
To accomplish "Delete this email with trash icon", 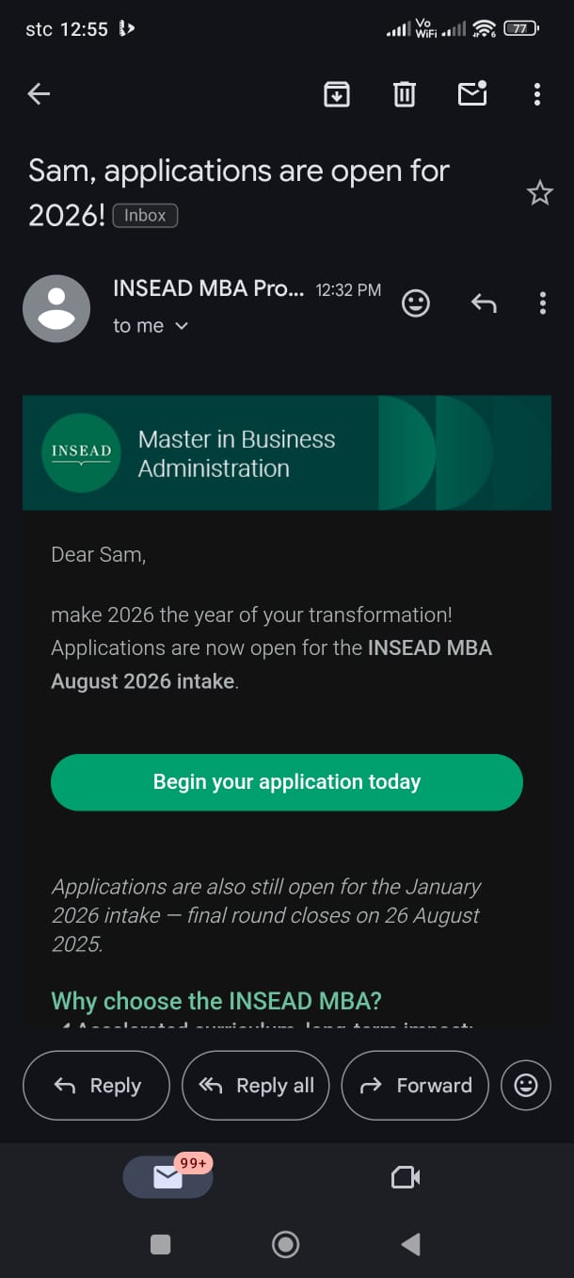I will [x=405, y=93].
